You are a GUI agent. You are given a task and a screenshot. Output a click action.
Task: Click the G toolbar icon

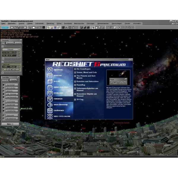(70, 27)
